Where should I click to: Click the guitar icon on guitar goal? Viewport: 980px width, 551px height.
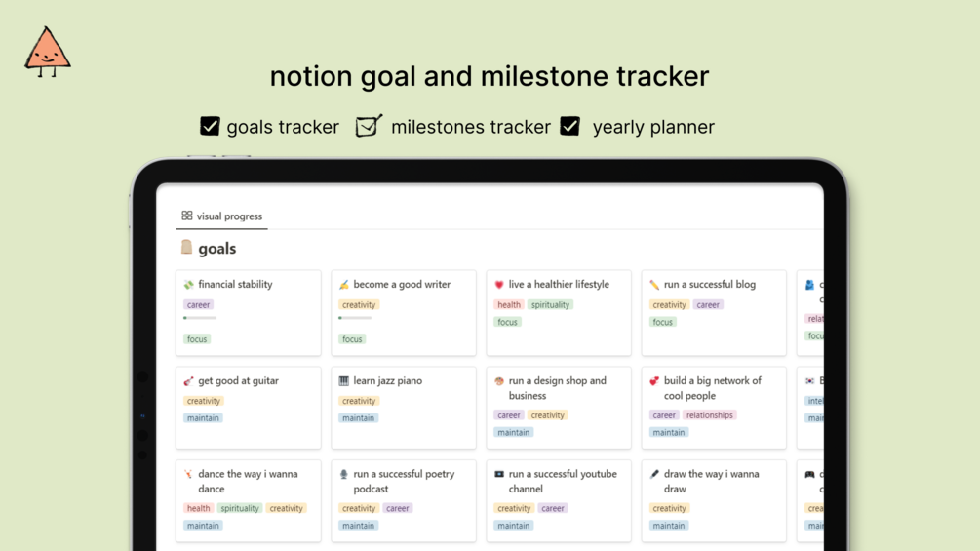click(188, 381)
